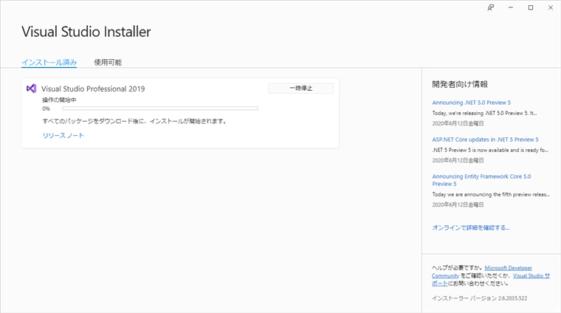Close the Visual Studio Installer window
The image size is (561, 313).
click(x=551, y=7)
